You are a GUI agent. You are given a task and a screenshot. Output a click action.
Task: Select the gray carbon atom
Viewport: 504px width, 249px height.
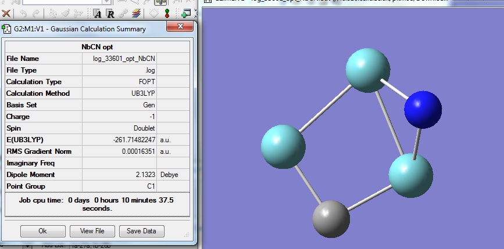click(x=331, y=219)
